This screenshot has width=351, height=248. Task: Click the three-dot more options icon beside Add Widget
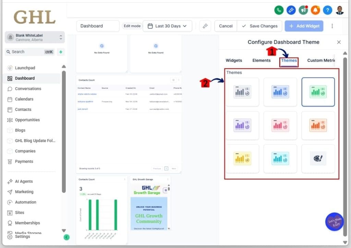click(332, 26)
